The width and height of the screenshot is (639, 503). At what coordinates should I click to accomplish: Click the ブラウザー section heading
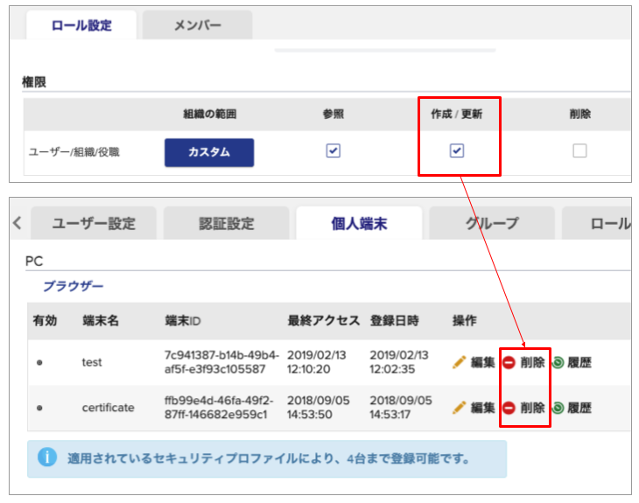(74, 286)
